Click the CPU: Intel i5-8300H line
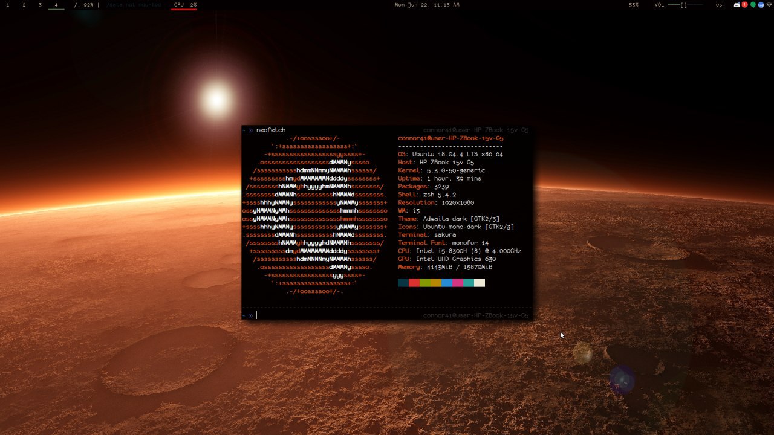This screenshot has width=774, height=435. [460, 251]
